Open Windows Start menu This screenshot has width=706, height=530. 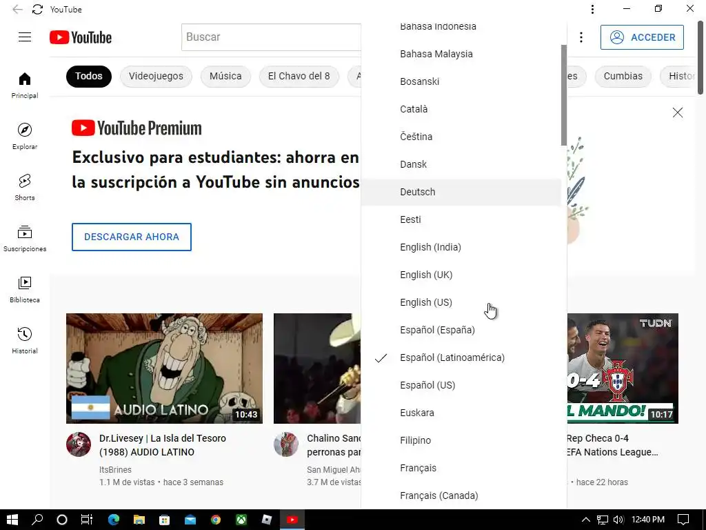click(x=12, y=520)
